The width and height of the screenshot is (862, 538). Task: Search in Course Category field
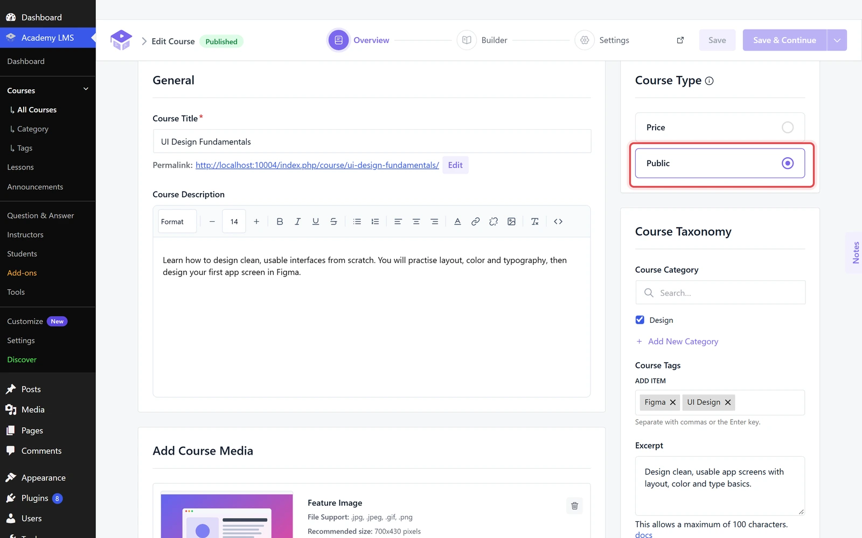720,293
